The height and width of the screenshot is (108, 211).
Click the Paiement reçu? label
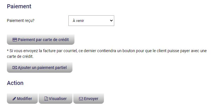[21, 21]
